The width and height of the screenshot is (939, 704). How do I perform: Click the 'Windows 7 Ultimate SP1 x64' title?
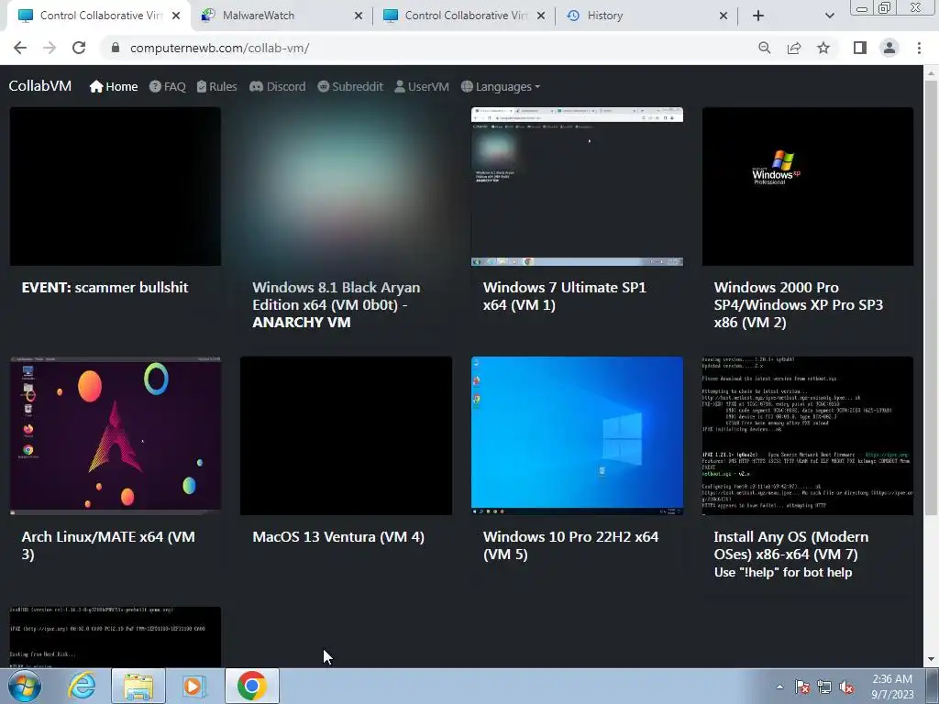pyautogui.click(x=565, y=296)
